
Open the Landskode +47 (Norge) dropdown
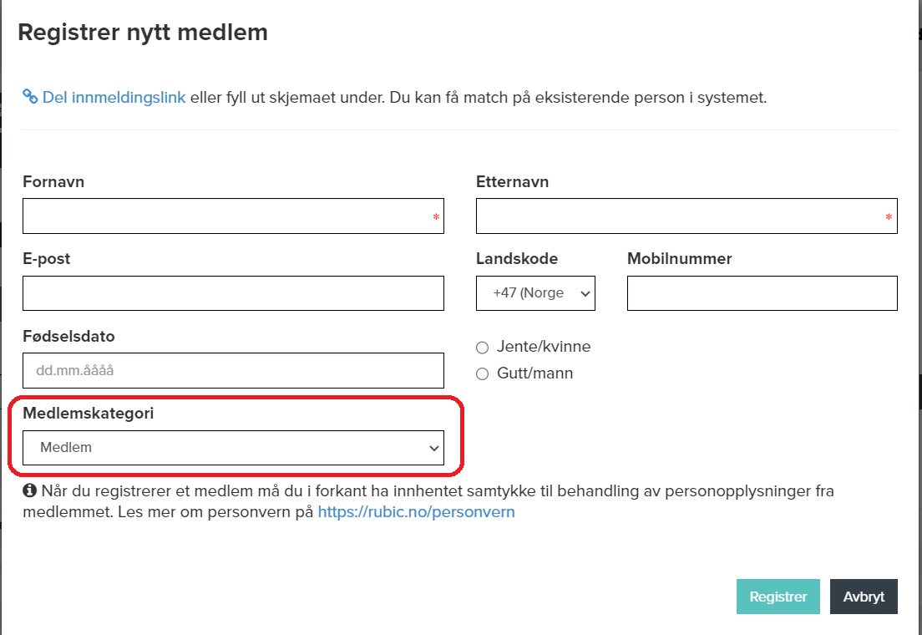[535, 293]
